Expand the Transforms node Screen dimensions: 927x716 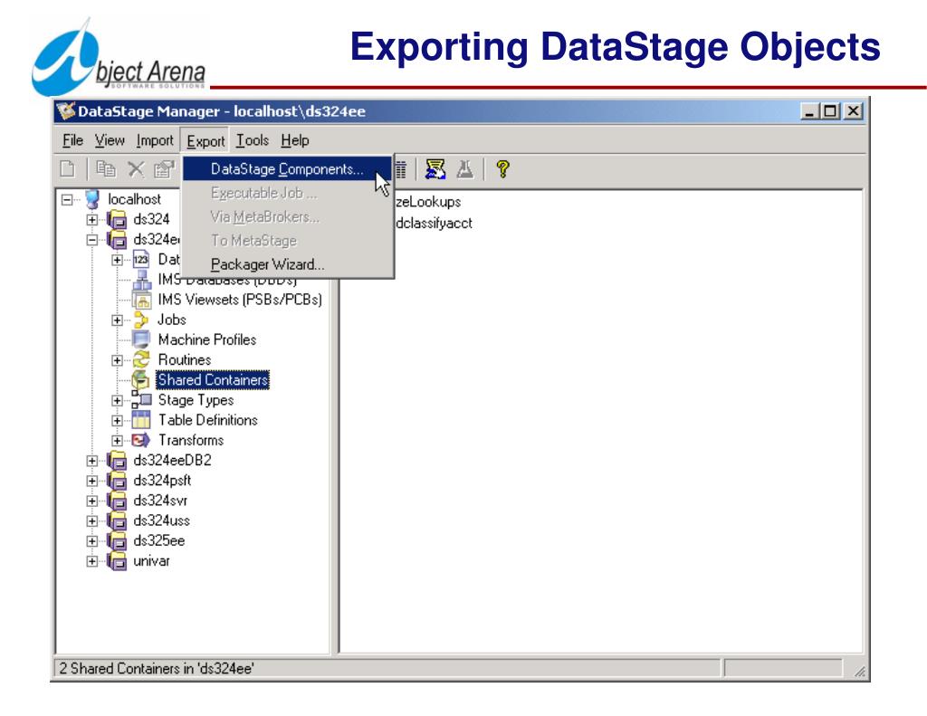point(117,441)
